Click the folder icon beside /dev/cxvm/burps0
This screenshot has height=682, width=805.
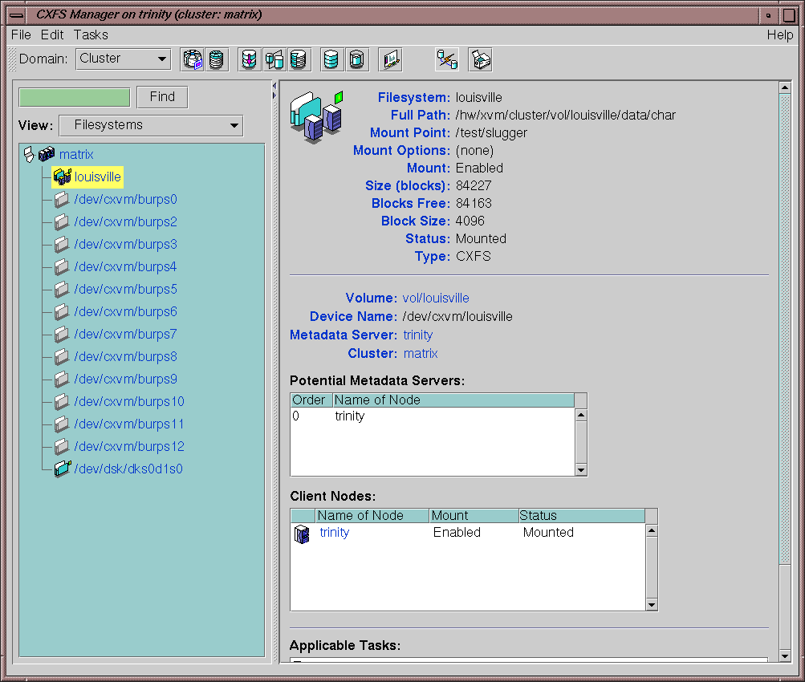(62, 199)
